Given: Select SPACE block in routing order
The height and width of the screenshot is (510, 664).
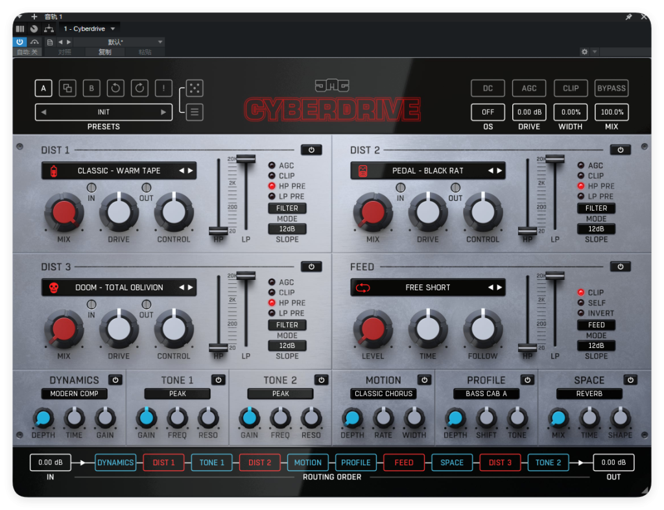Looking at the screenshot, I should [452, 463].
